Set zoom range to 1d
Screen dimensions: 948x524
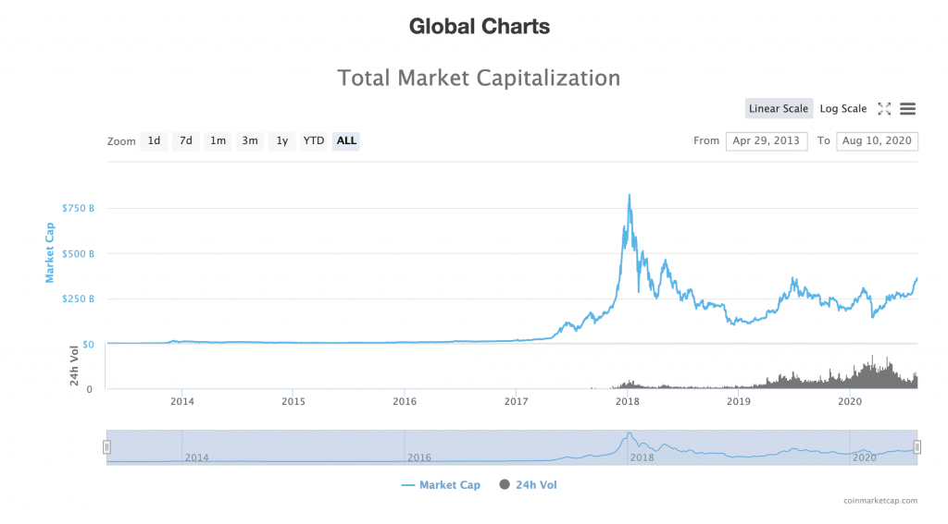[155, 141]
